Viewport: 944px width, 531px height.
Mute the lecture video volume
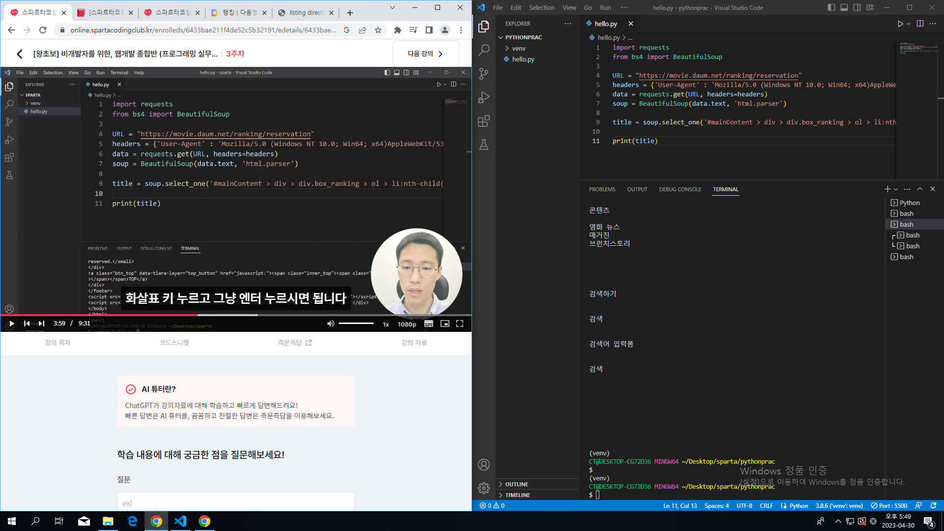[x=330, y=324]
